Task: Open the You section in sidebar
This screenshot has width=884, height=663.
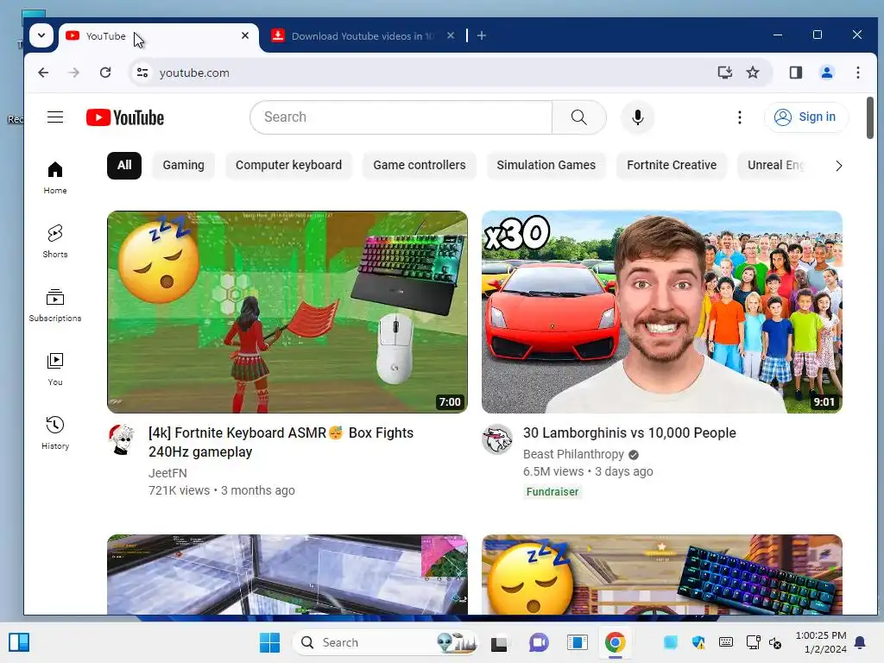Action: coord(55,369)
